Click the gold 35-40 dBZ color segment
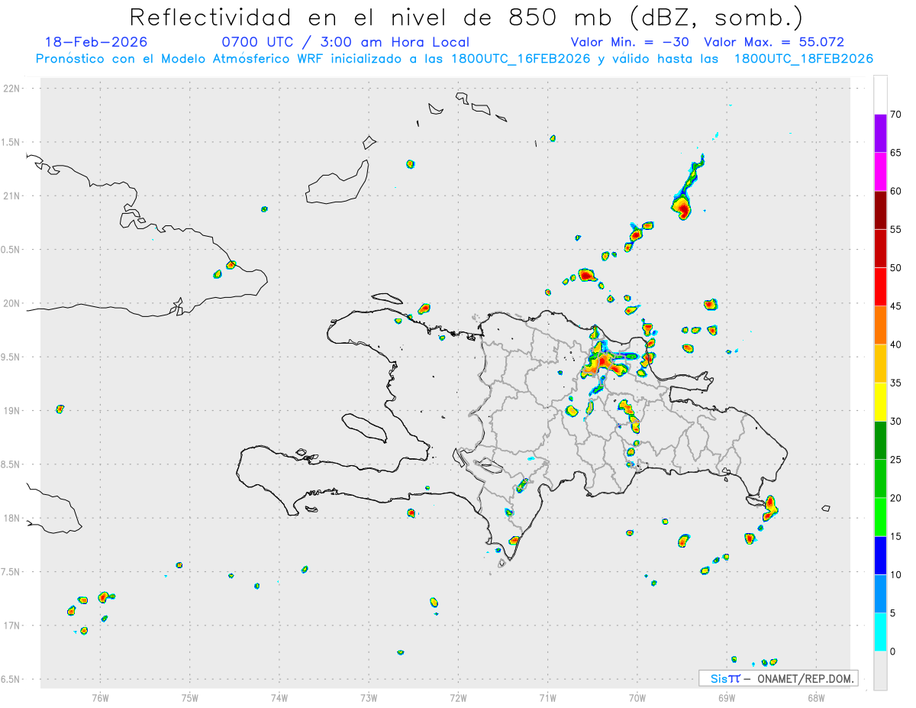The image size is (916, 708). coord(880,364)
